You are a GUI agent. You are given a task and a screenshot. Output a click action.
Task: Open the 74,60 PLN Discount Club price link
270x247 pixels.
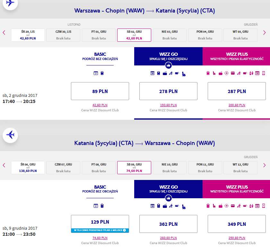click(100, 238)
